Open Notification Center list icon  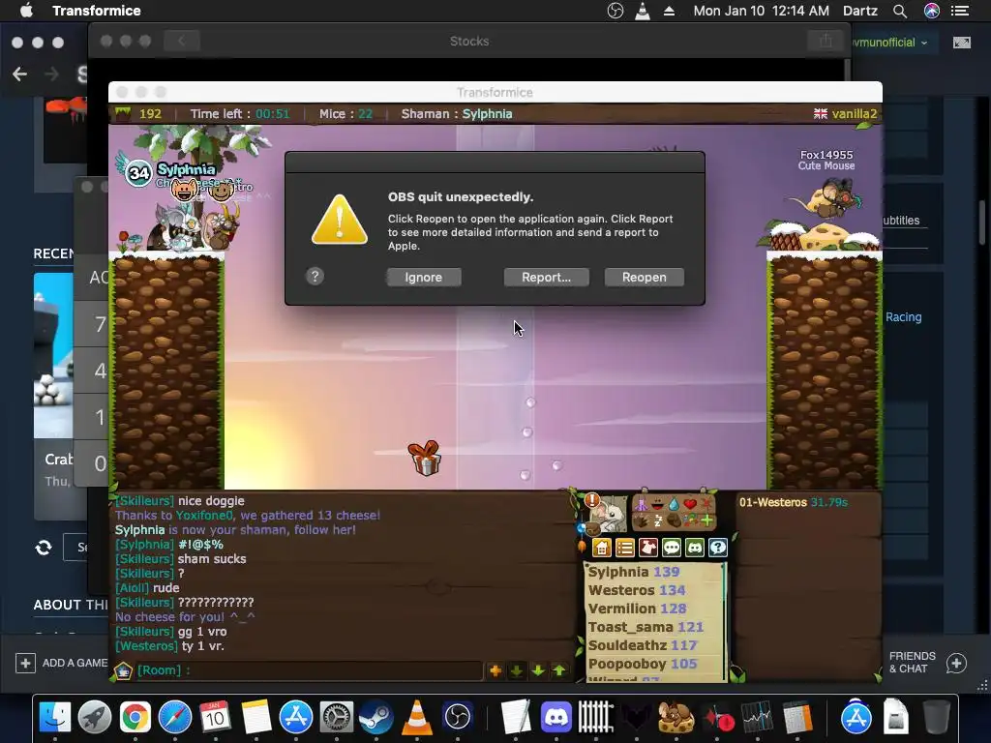[960, 11]
